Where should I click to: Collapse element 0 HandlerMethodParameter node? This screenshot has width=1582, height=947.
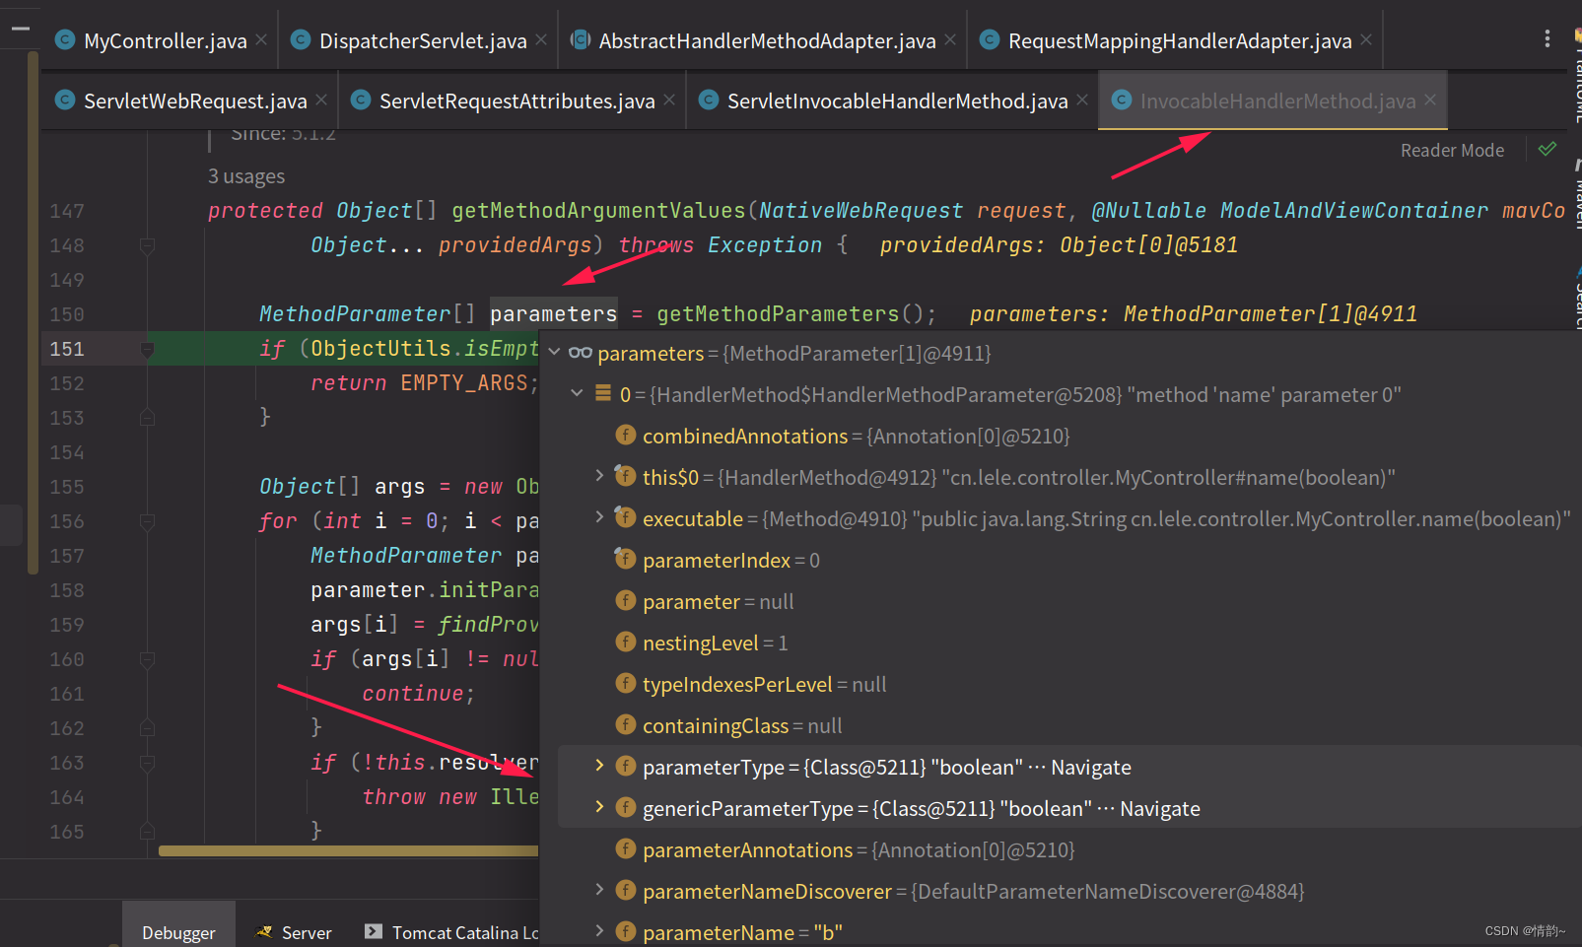577,393
